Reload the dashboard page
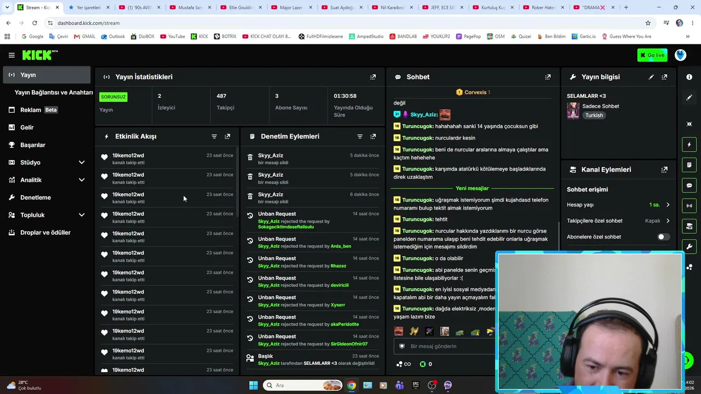Viewport: 701px width, 394px height. point(35,23)
